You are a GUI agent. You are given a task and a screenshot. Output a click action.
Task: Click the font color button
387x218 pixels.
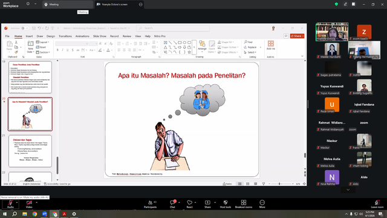click(x=108, y=50)
